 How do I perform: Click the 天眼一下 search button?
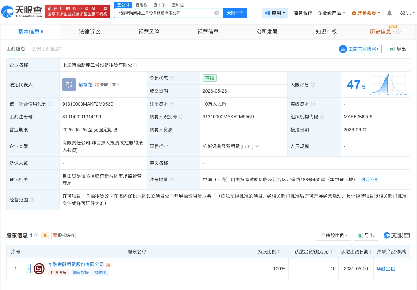pyautogui.click(x=235, y=13)
